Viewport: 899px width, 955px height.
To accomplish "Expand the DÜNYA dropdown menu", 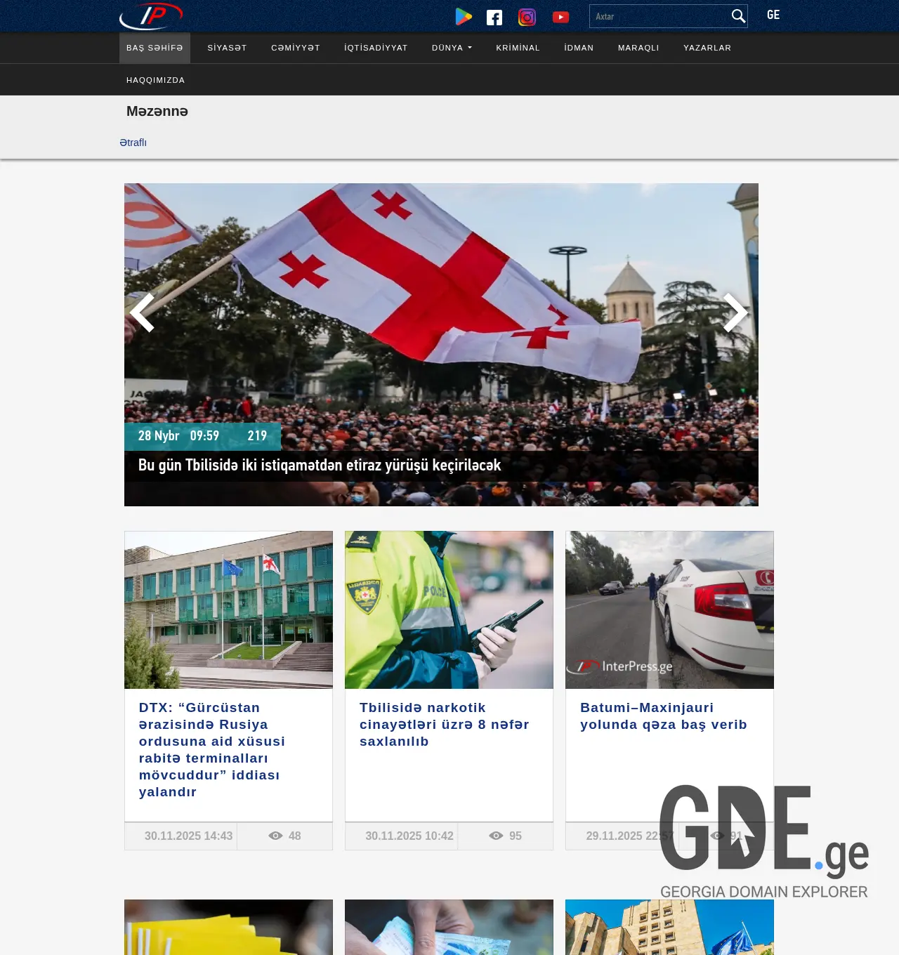I will (451, 48).
